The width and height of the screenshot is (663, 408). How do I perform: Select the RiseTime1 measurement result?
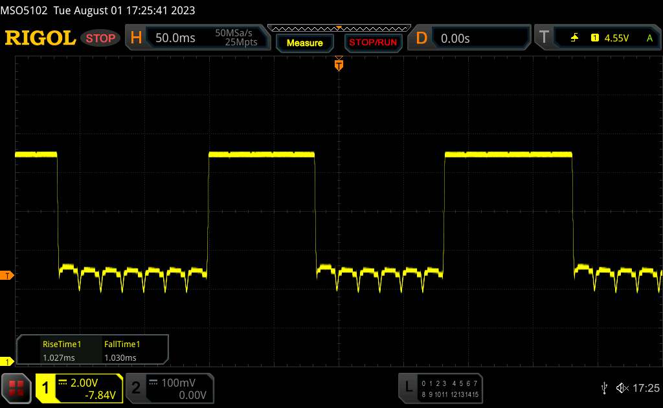click(x=59, y=351)
